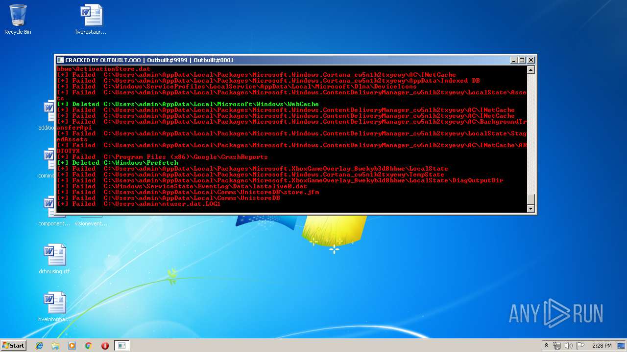Click the Failed Google\CrashReports line
This screenshot has width=627, height=352.
pos(162,157)
